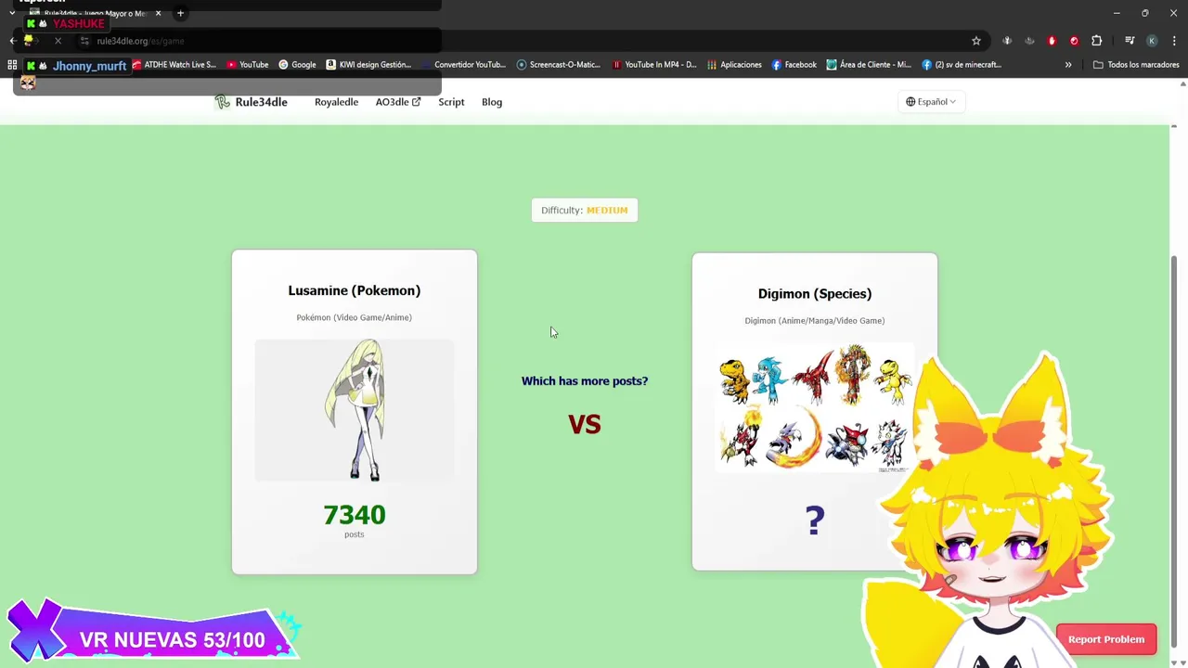
Task: Click the page vertical scrollbar
Action: click(x=1174, y=450)
